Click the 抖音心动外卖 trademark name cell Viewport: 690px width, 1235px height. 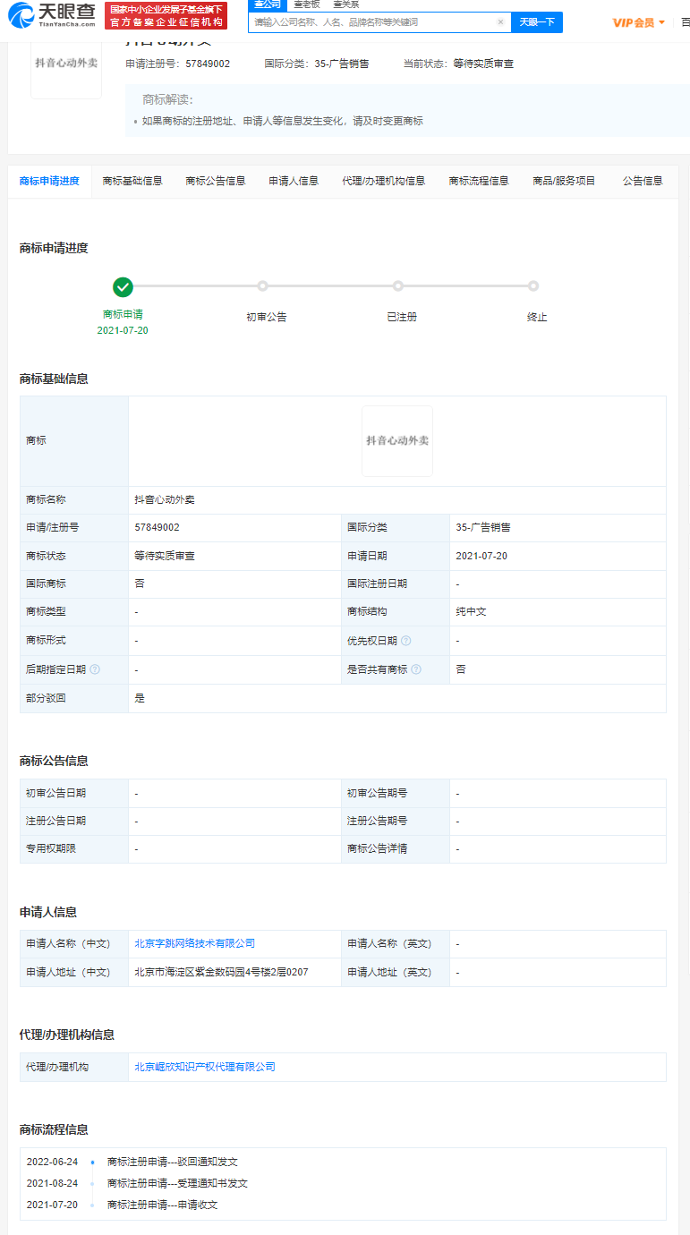[397, 499]
